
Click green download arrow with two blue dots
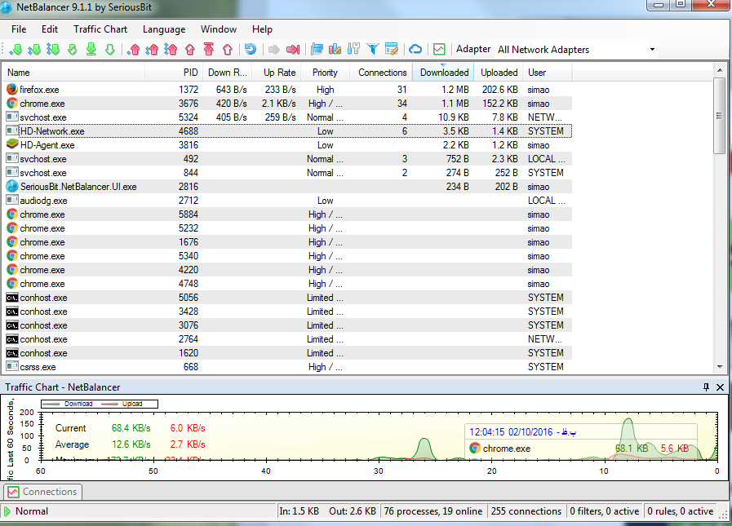34,49
